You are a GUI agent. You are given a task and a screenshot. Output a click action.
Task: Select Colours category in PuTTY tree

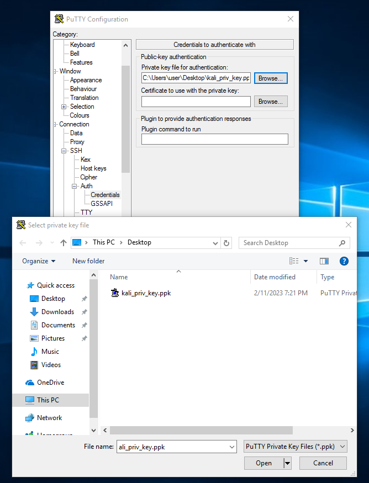[80, 115]
